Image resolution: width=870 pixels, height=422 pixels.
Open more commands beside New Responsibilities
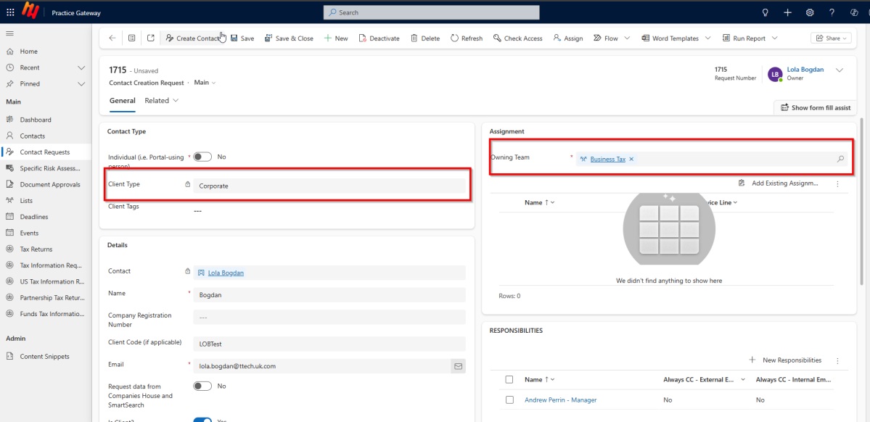coord(838,360)
